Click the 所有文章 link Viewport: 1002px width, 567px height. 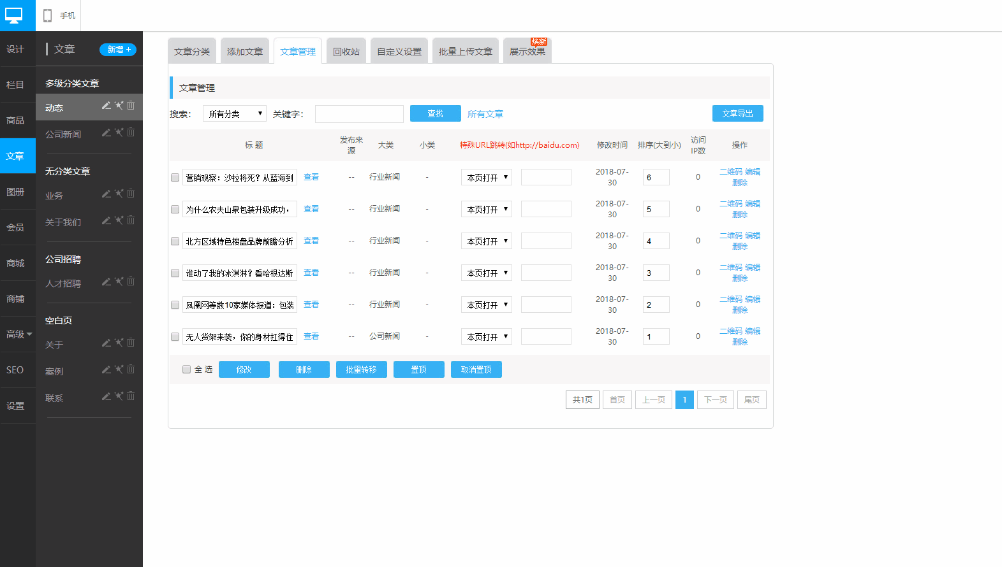click(485, 114)
